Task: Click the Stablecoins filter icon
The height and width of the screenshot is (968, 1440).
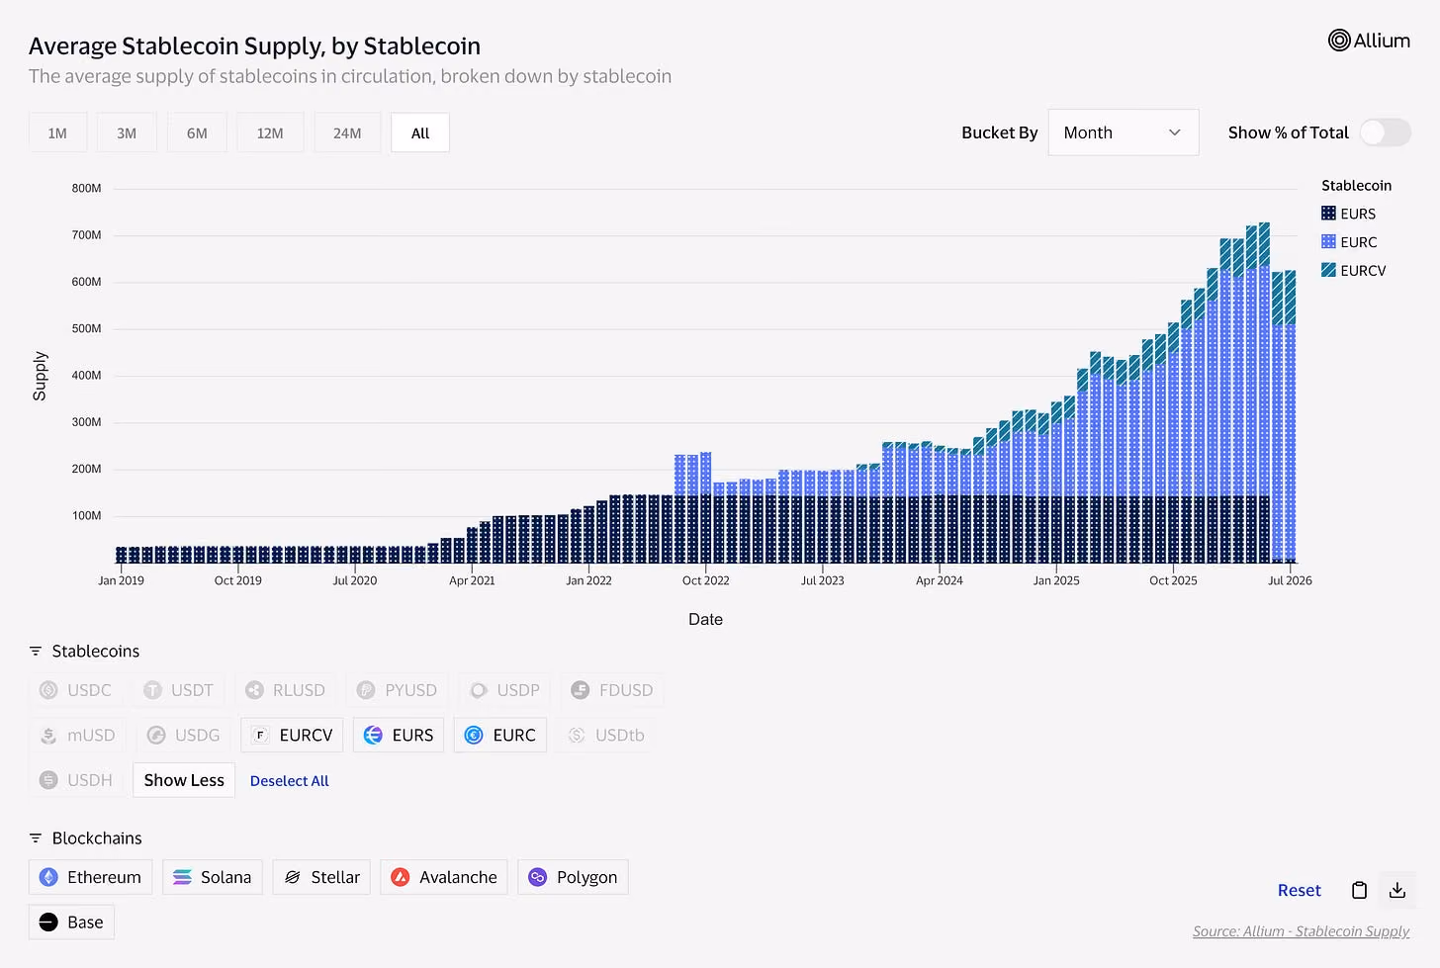Action: 36,651
